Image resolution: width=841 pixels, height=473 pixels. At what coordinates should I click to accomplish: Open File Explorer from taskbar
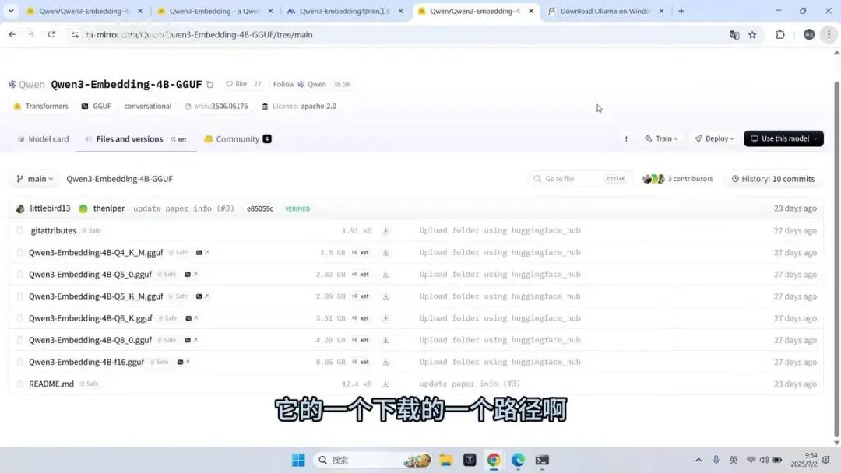point(445,460)
